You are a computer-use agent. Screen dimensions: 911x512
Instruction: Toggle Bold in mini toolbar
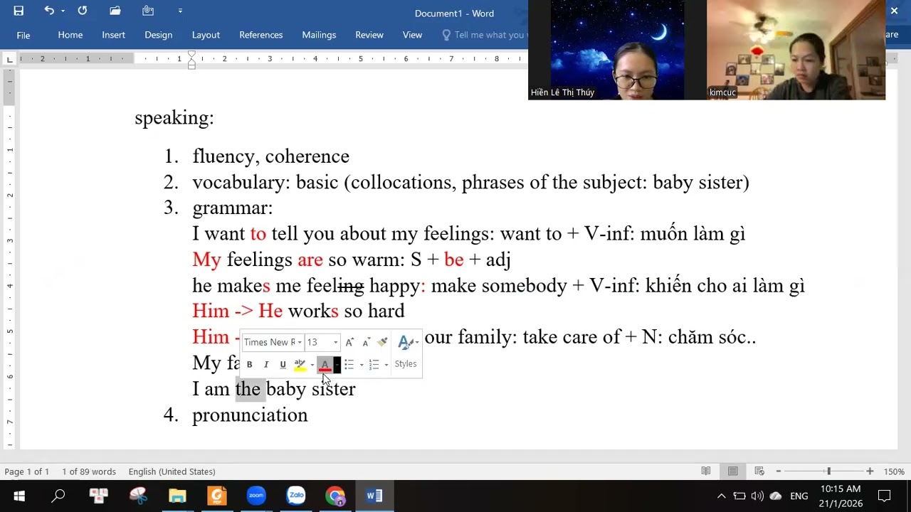click(249, 365)
